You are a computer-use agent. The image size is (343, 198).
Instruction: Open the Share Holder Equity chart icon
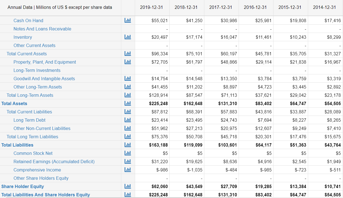click(128, 186)
